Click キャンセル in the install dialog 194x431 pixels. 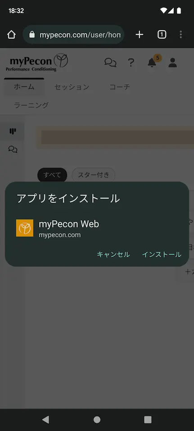(x=113, y=254)
